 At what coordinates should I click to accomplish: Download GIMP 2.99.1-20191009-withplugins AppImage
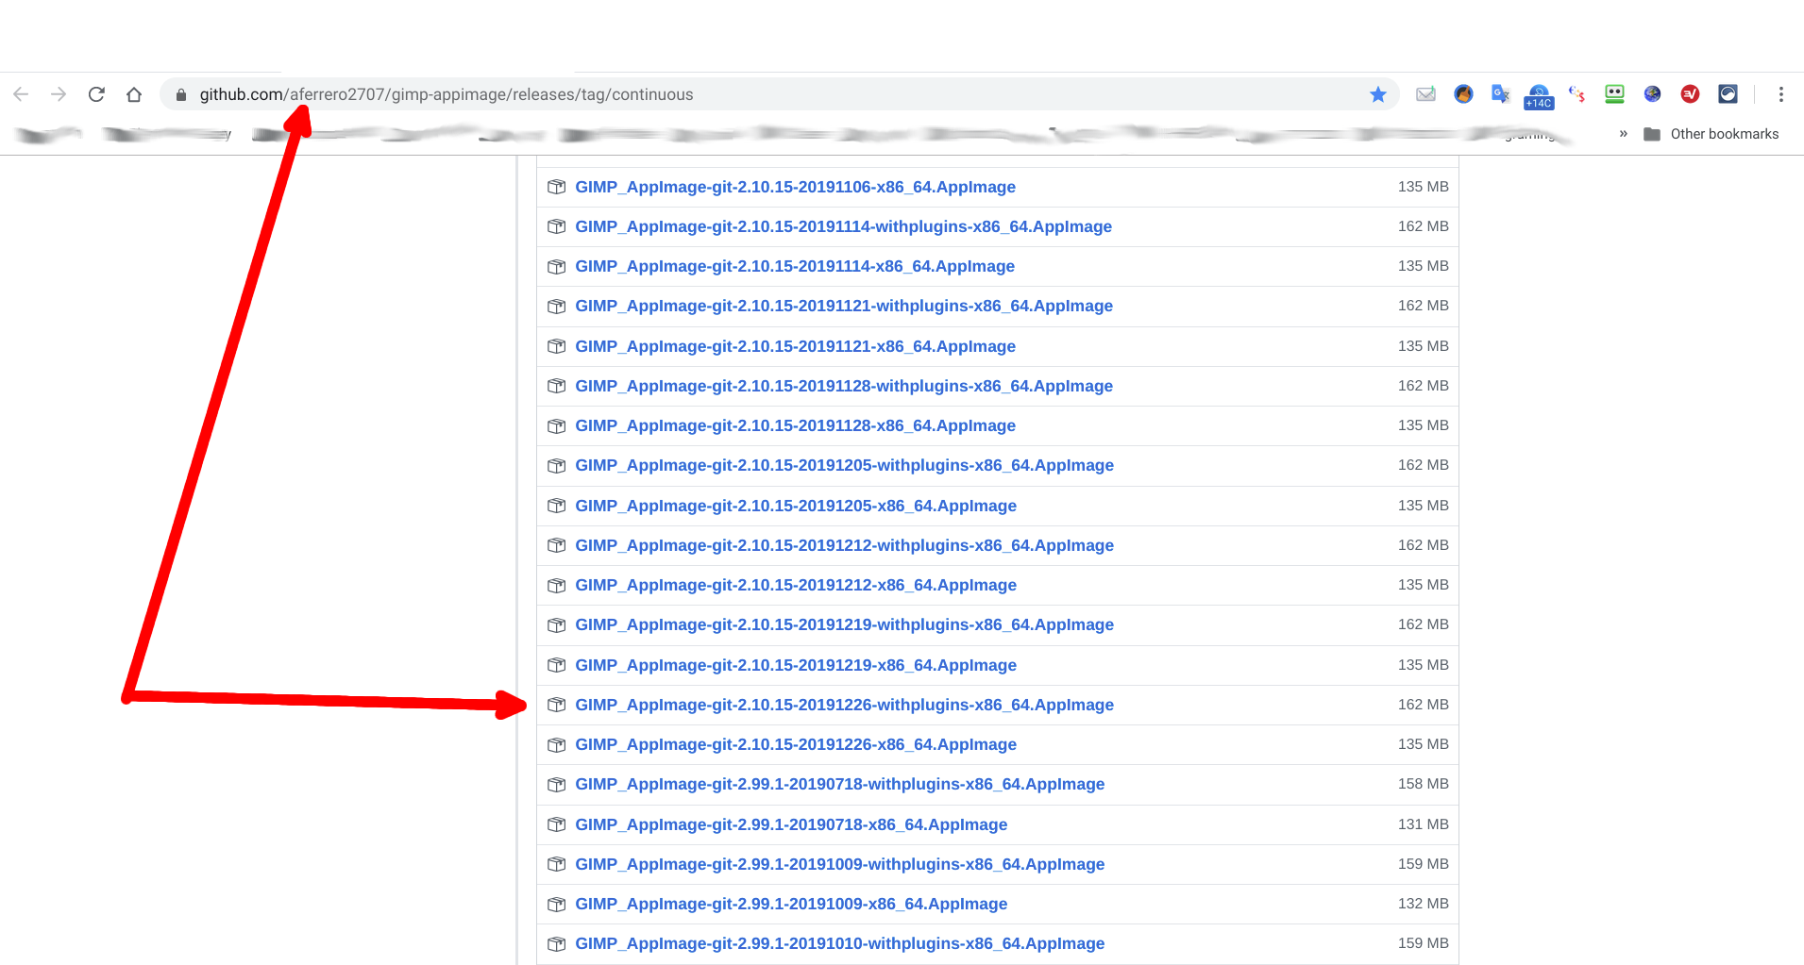839,864
